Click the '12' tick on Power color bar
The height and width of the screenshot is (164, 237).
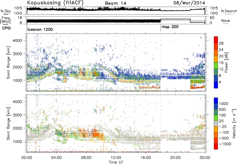pos(221,69)
